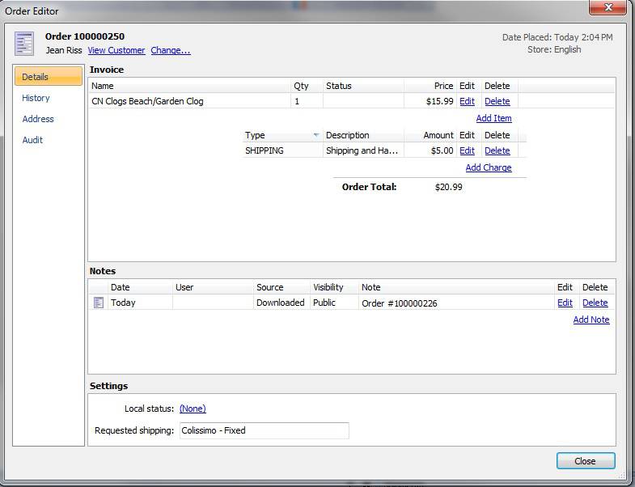This screenshot has height=487, width=635.
Task: Open the Details tab
Action: click(49, 77)
